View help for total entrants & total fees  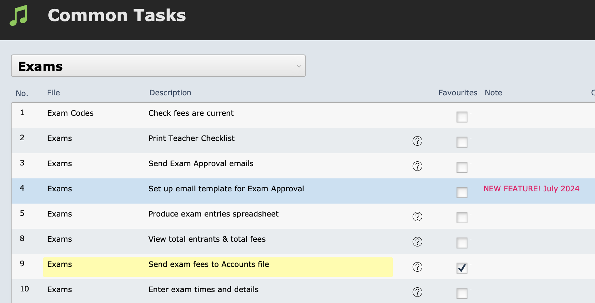coord(417,242)
